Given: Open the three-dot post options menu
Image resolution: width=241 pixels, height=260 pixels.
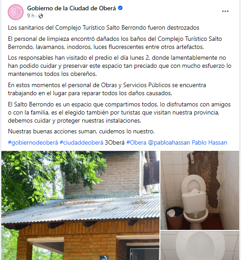Looking at the screenshot, I should coord(225,11).
